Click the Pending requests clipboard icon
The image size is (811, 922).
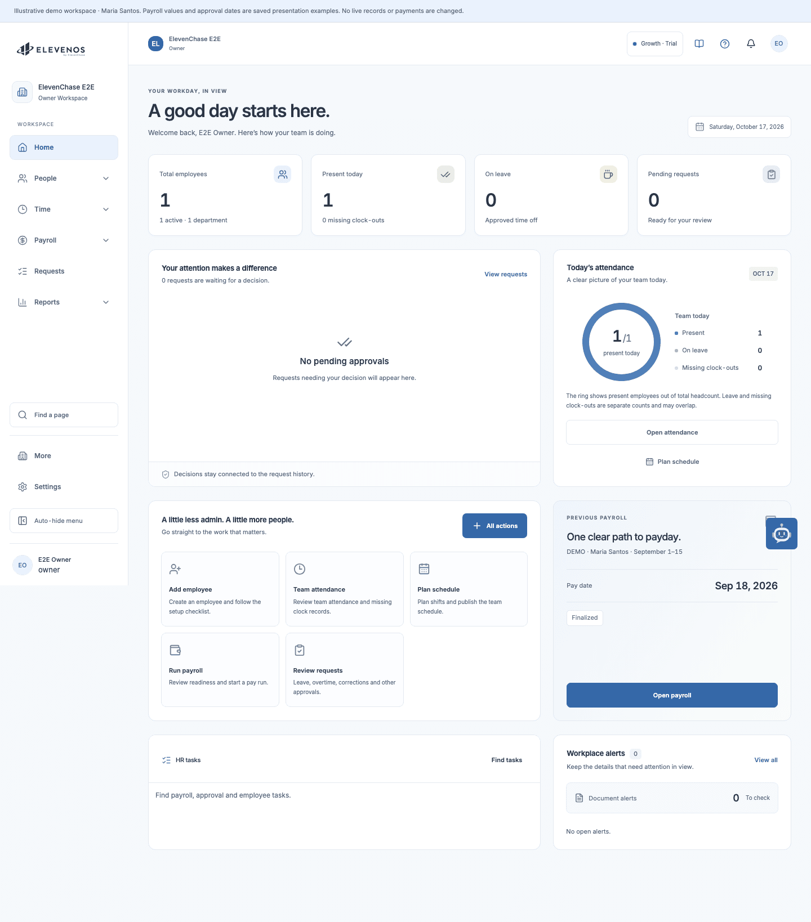772,174
